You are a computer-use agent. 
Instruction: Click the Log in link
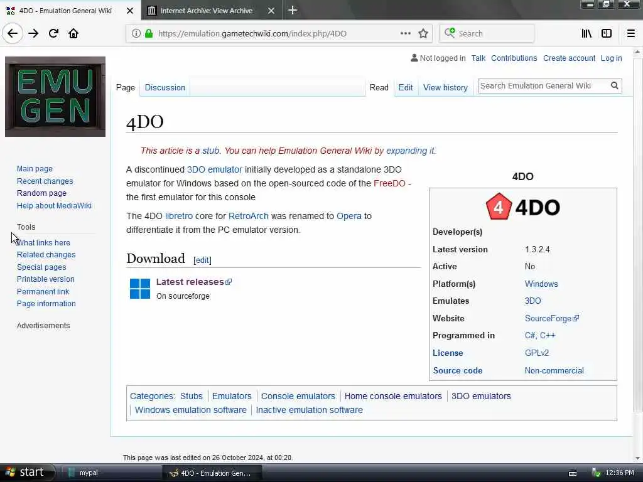point(611,58)
